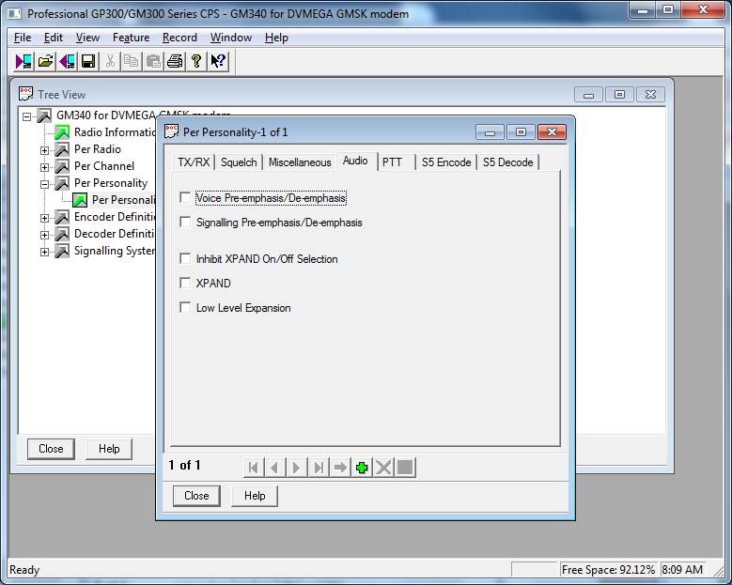The image size is (732, 585).
Task: Click the Tree View window title icon
Action: 25,94
